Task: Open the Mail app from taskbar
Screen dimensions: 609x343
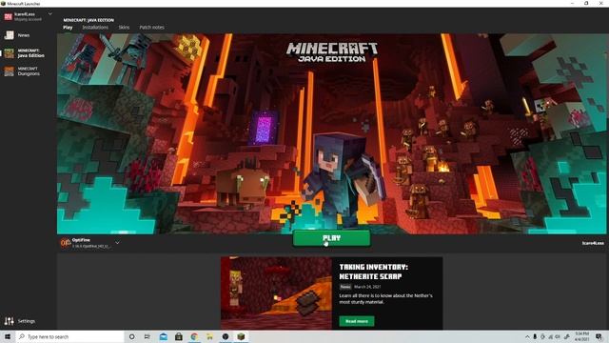Action: pyautogui.click(x=164, y=336)
